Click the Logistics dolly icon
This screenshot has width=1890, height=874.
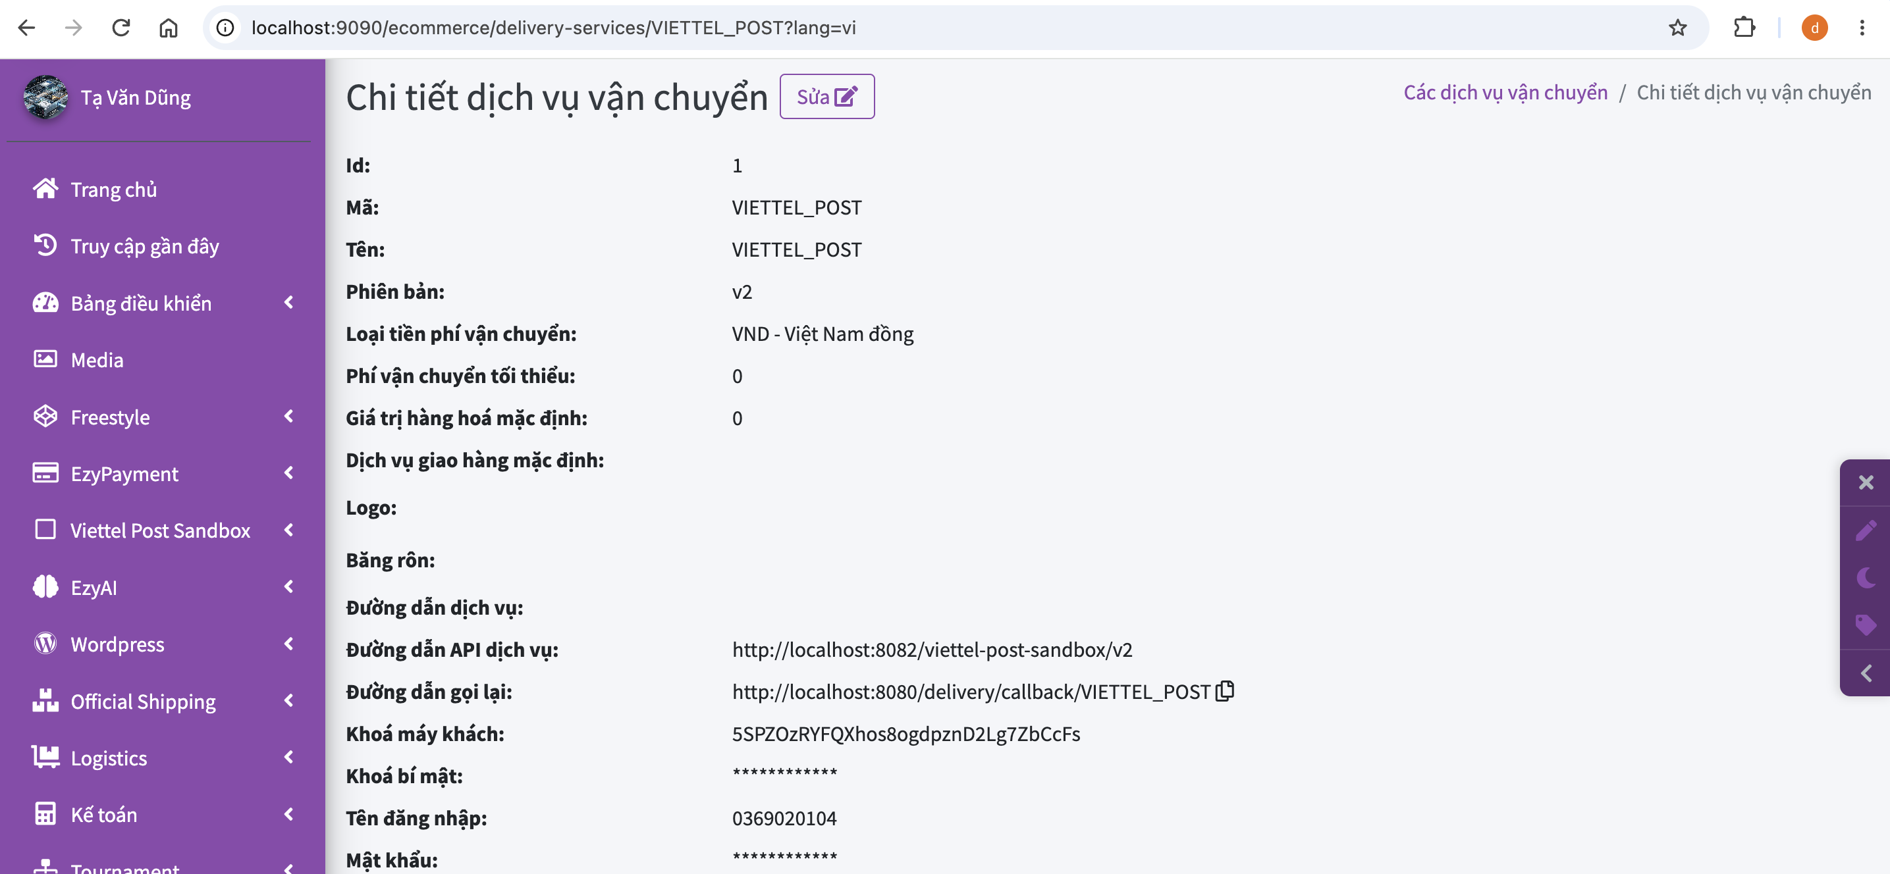click(x=45, y=757)
